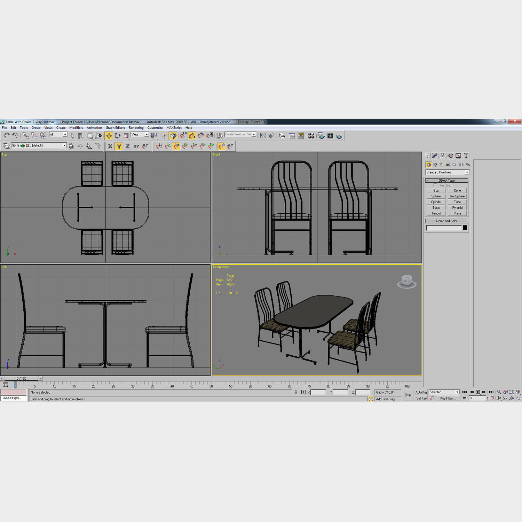Viewport: 522px width, 522px height.
Task: Switch to the Modify panel tab
Action: (435, 156)
